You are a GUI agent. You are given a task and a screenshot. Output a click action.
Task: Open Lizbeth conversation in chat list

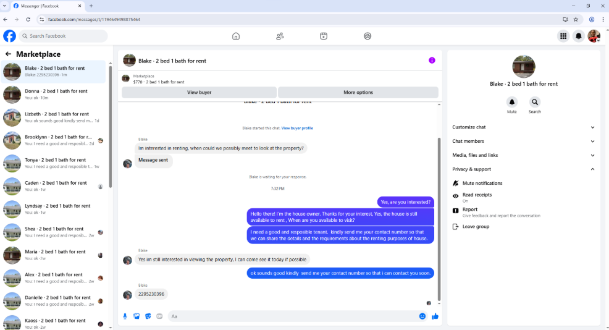point(53,117)
